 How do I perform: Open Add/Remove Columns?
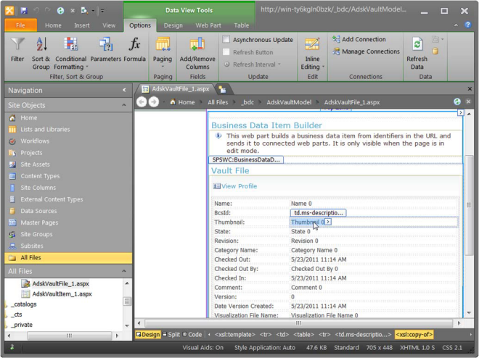pyautogui.click(x=197, y=53)
